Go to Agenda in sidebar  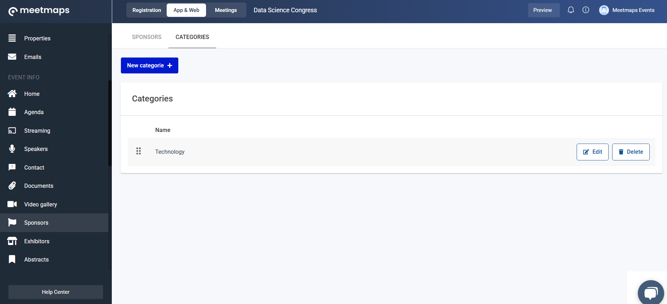(x=34, y=112)
